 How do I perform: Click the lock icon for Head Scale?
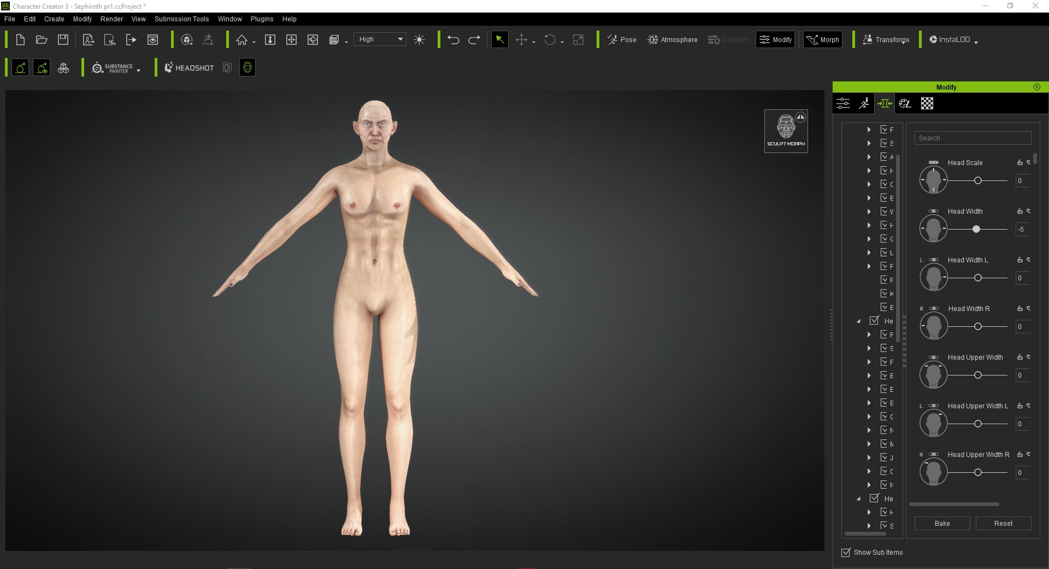[1019, 162]
